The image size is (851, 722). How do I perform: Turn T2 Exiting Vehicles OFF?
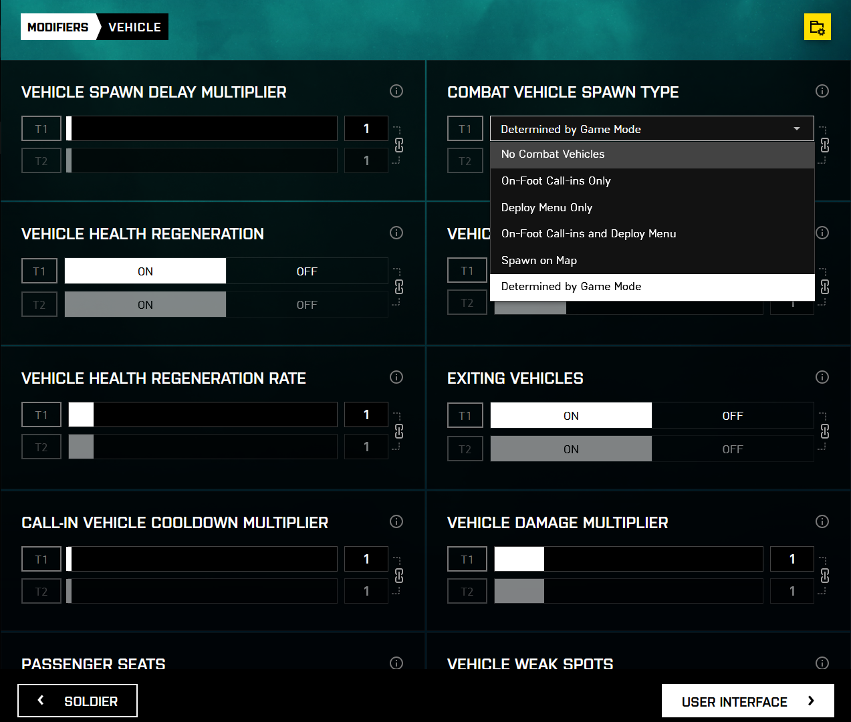(x=733, y=449)
